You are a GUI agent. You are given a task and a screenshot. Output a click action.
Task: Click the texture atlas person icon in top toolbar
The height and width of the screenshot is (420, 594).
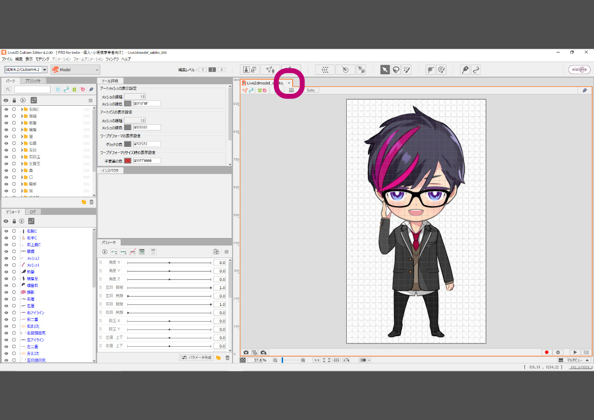pyautogui.click(x=250, y=70)
